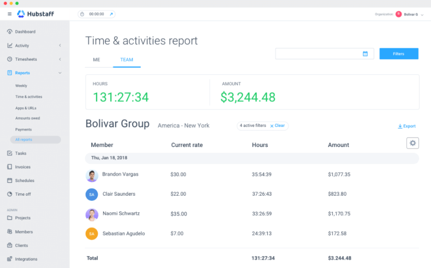Click the Integrations icon
This screenshot has width=431, height=268.
(x=10, y=259)
